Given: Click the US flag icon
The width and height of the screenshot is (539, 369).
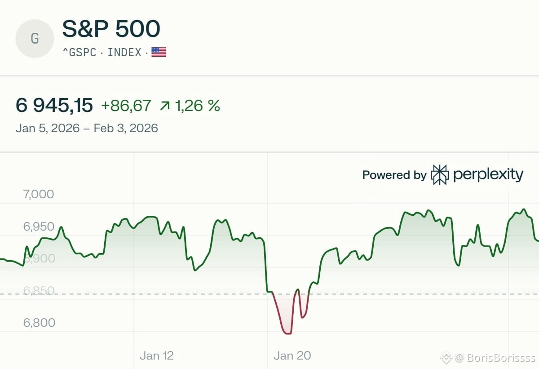Looking at the screenshot, I should coord(159,53).
